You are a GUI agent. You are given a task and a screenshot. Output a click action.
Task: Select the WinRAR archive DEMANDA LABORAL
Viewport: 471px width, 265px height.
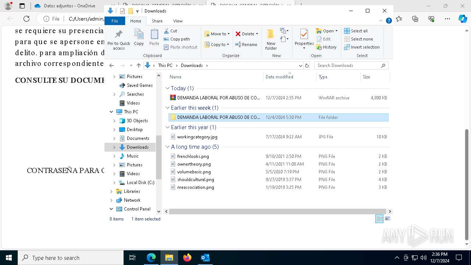click(279, 98)
